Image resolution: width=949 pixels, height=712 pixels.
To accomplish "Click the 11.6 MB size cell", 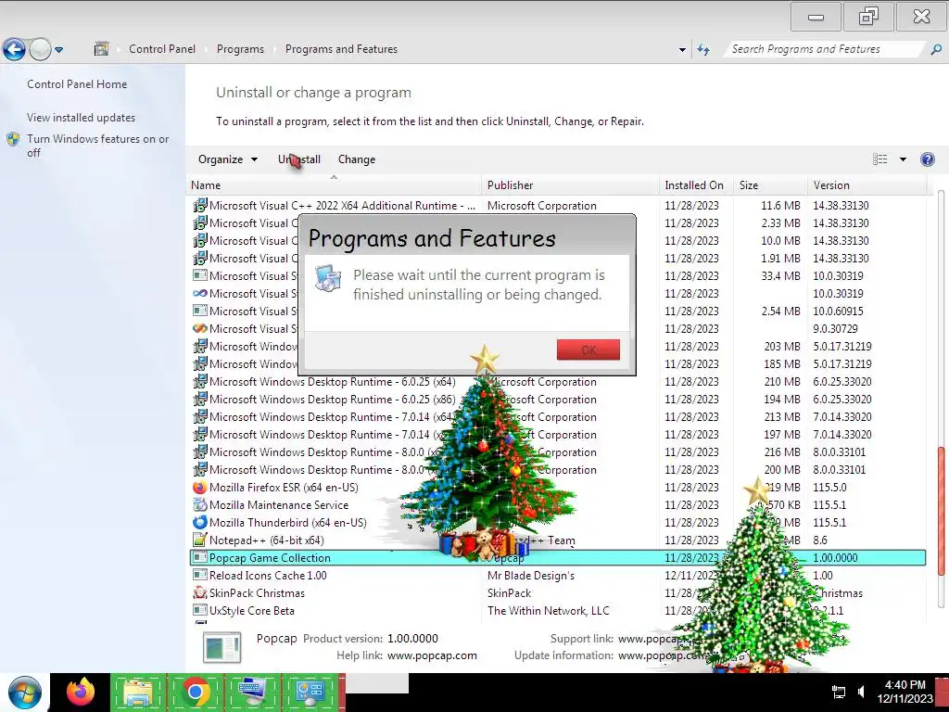I will 780,206.
